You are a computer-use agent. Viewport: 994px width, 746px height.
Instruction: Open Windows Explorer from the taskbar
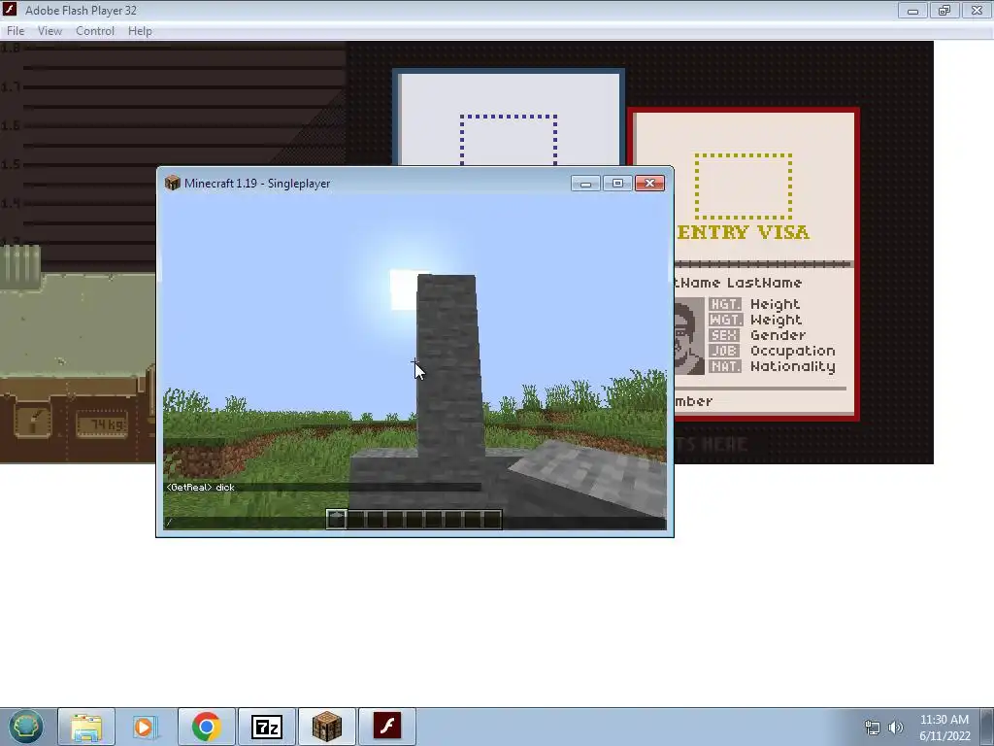click(x=86, y=727)
